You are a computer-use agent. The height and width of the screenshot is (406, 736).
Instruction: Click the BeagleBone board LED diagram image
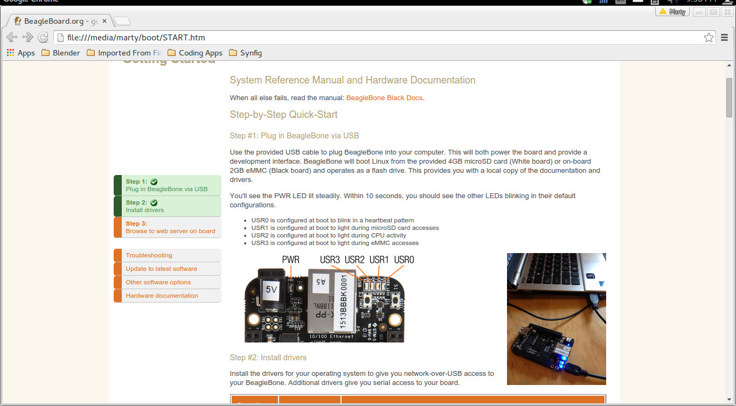(x=329, y=298)
